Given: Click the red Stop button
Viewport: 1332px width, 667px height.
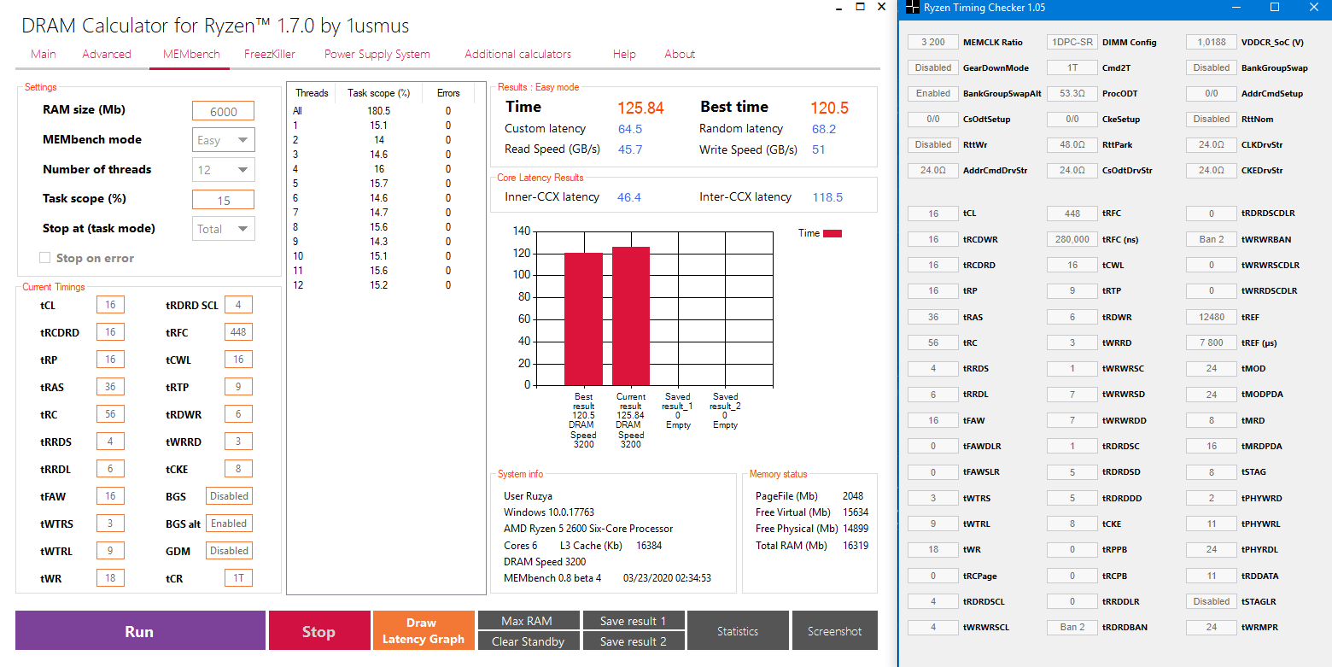Looking at the screenshot, I should tap(319, 631).
